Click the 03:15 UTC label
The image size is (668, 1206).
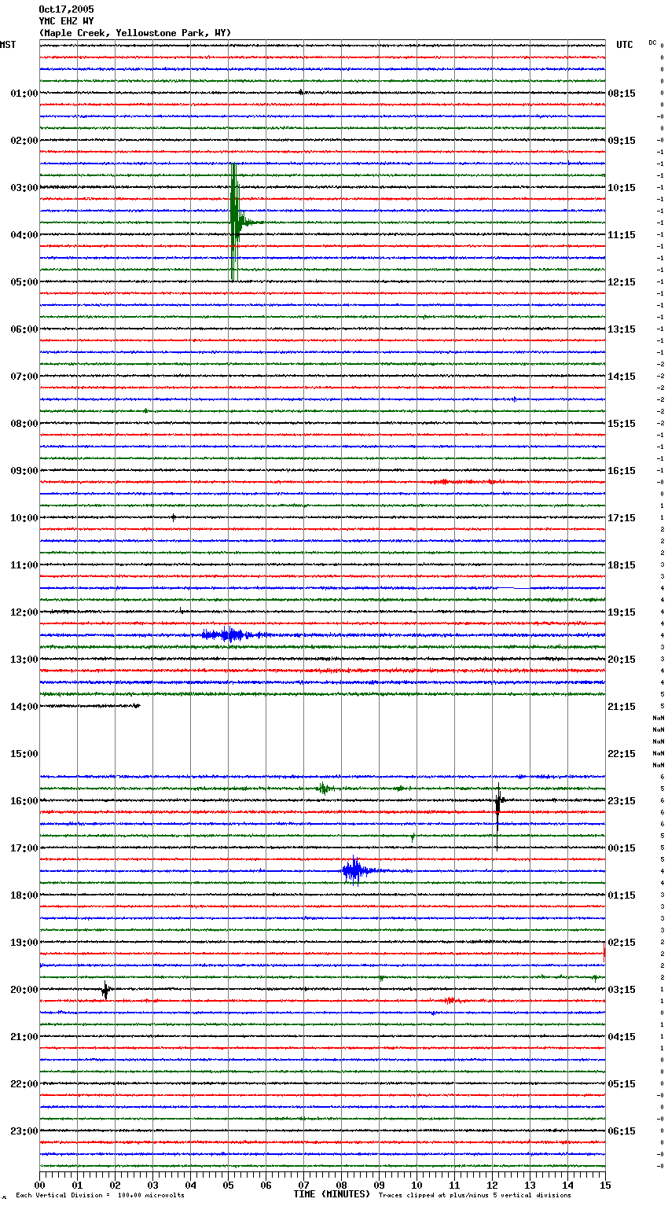pos(622,990)
